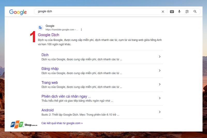Expand chevron on the 'Trang web' row

[x=160, y=84]
